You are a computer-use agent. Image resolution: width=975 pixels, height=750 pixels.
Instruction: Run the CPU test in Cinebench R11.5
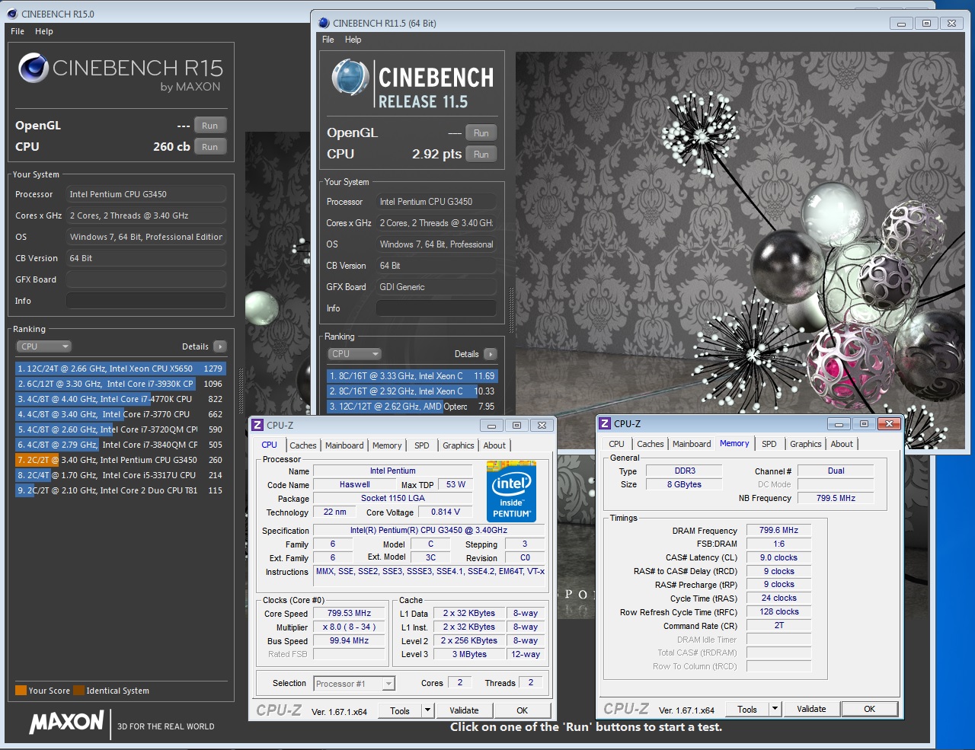point(481,155)
